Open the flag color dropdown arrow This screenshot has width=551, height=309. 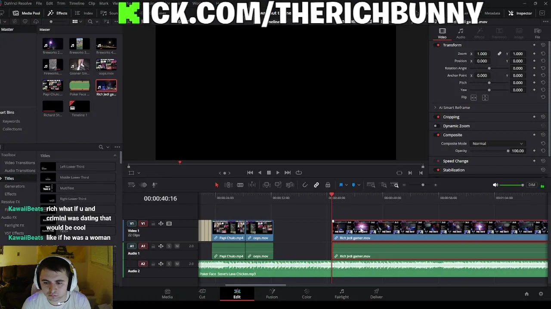click(x=347, y=185)
